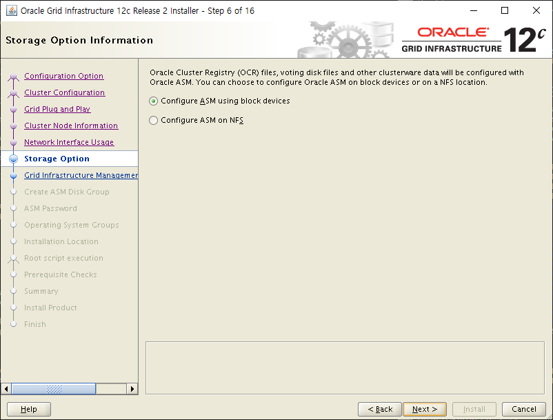553x420 pixels.
Task: Click the Help button
Action: (29, 409)
